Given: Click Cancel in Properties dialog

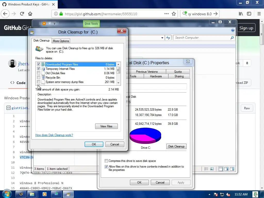Looking at the screenshot, I should pyautogui.click(x=160, y=183).
